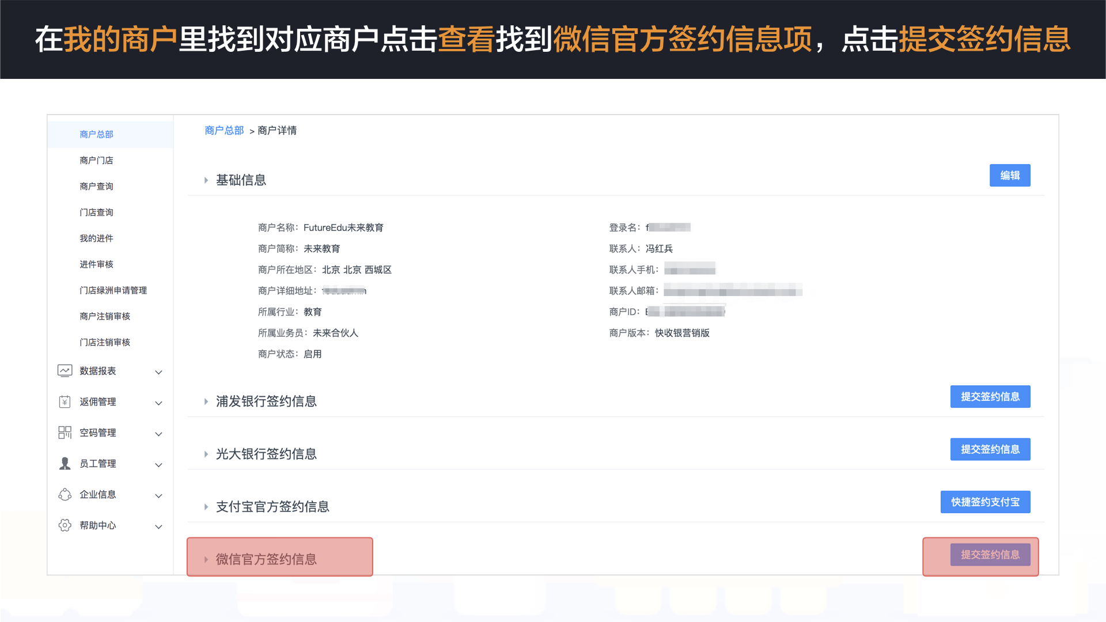Click the 数据报表 chart icon

[65, 371]
